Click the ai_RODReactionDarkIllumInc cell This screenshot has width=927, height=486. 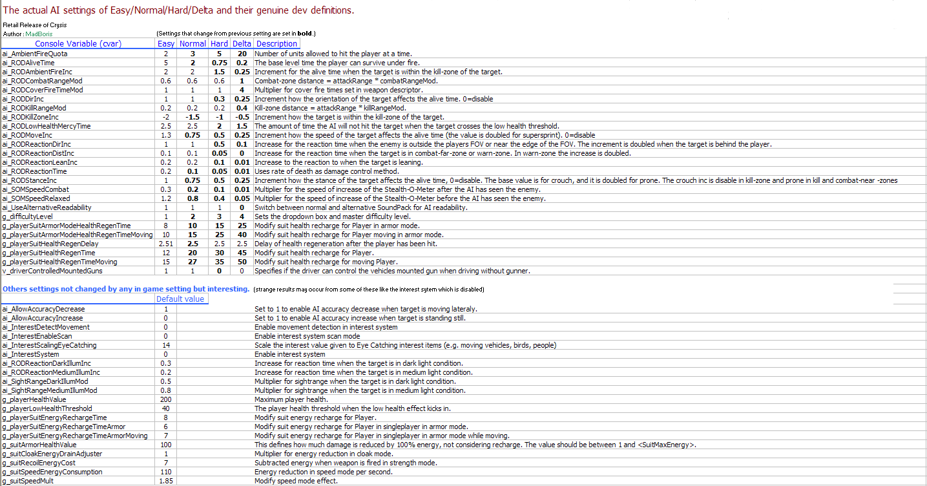pos(78,363)
